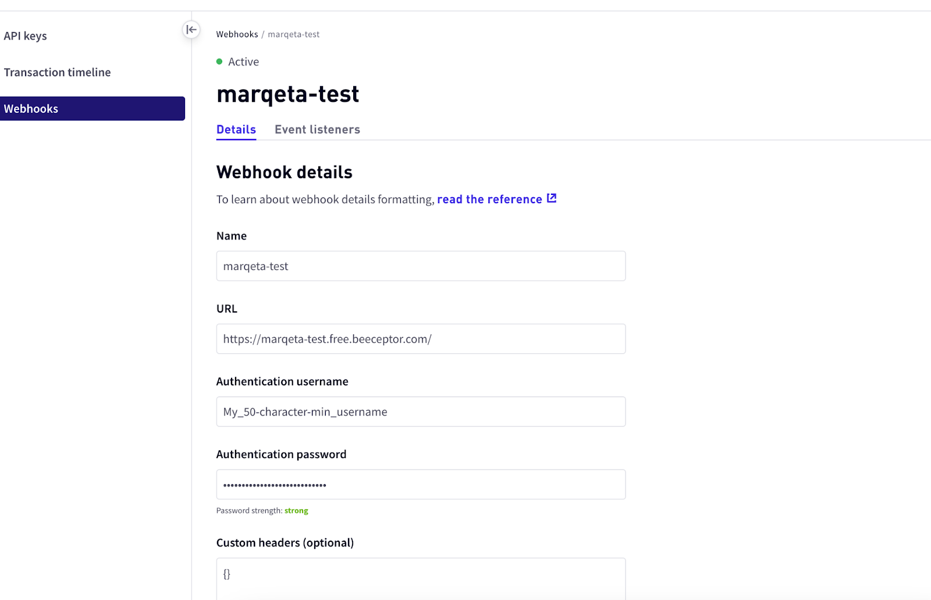931x600 pixels.
Task: Collapse the sidebar with arrow icon
Action: coord(191,30)
